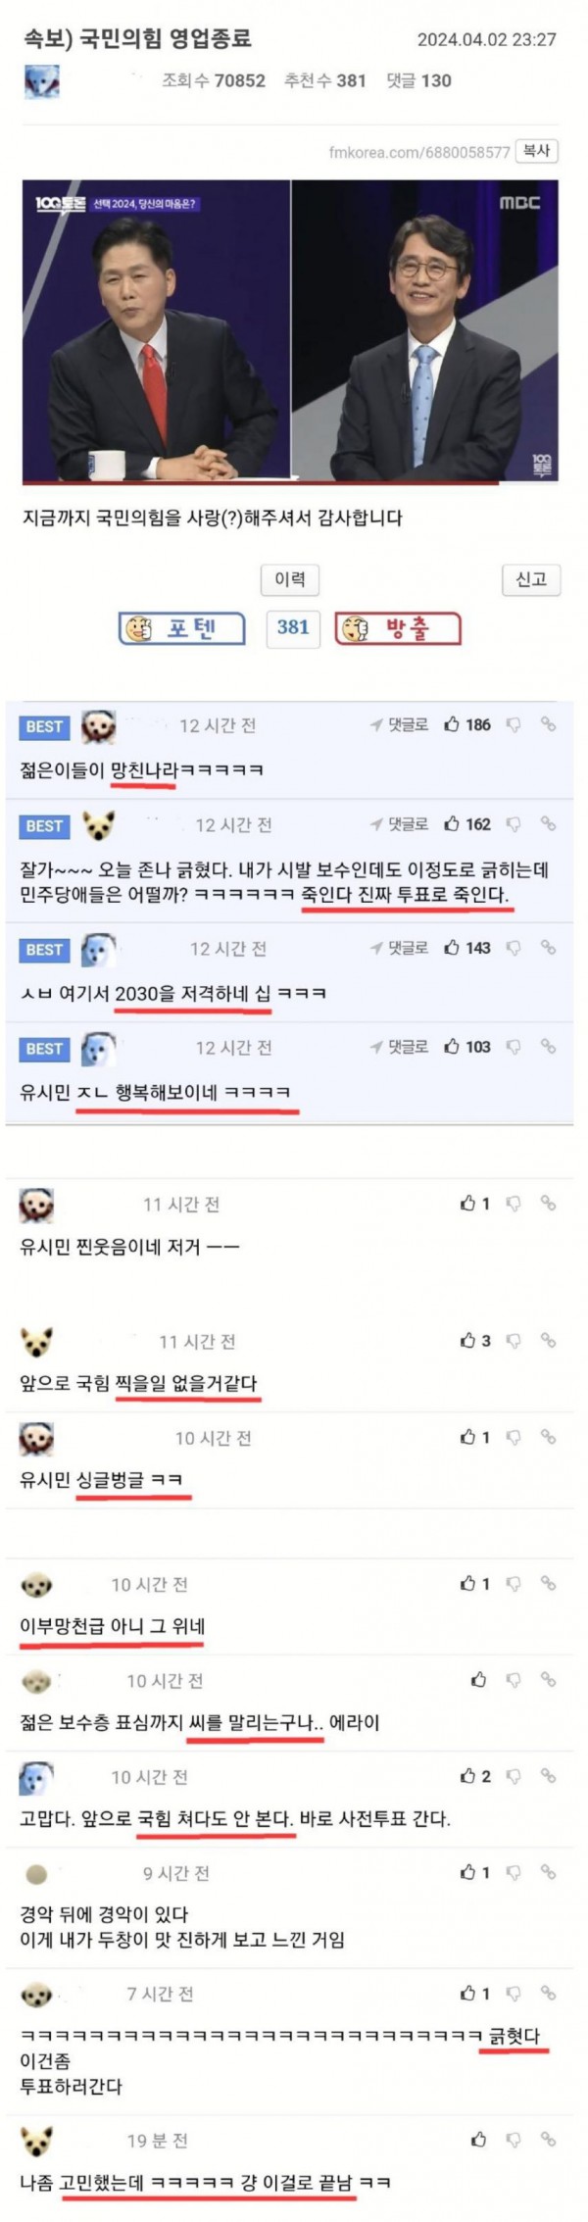
Task: Thumbs-down the '이부망천급 아니 그 위네' comment
Action: click(x=513, y=1583)
